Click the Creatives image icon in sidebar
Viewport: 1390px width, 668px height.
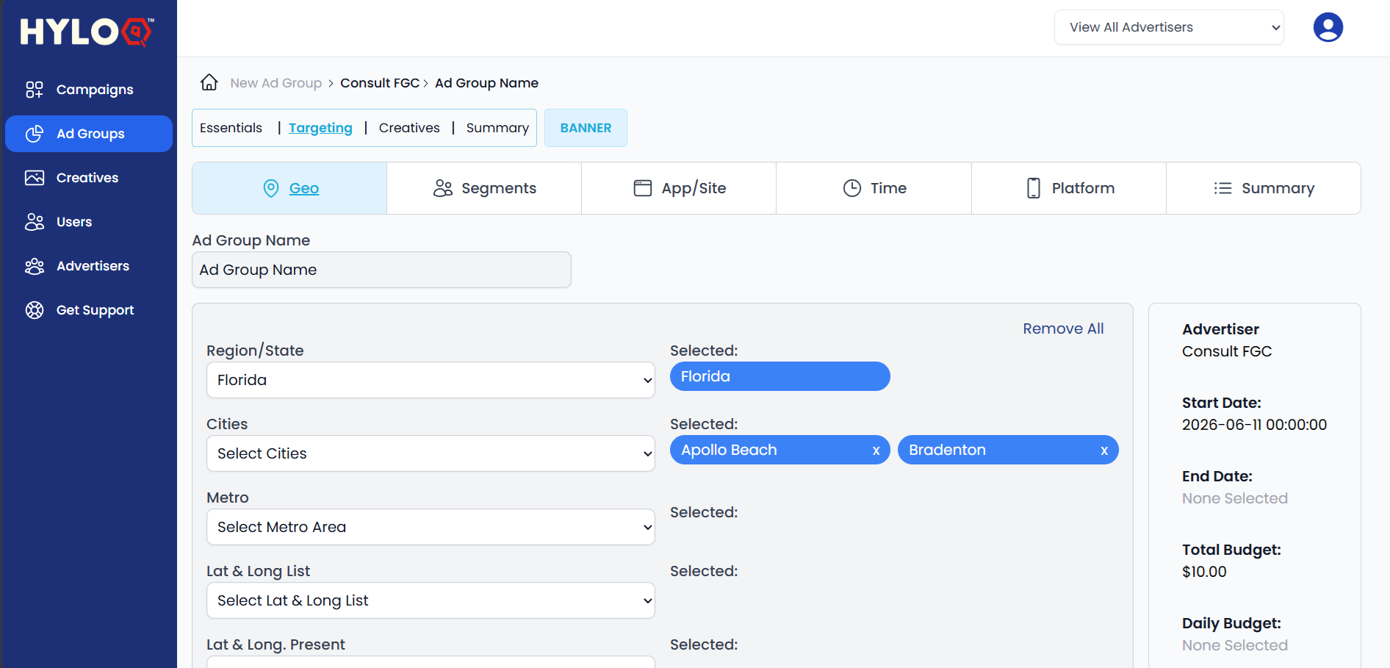click(35, 178)
